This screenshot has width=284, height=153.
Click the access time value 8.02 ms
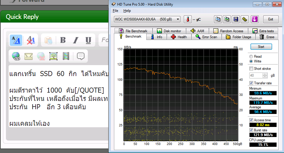[x=263, y=125]
